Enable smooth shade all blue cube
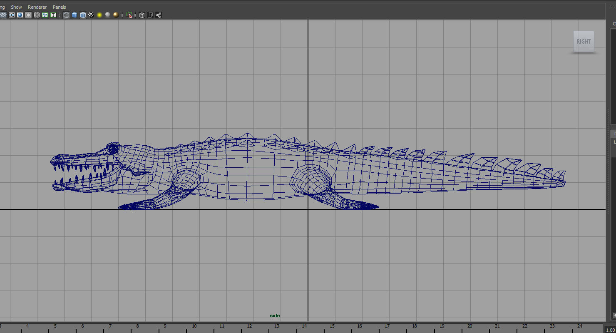The height and width of the screenshot is (333, 616). click(x=75, y=15)
